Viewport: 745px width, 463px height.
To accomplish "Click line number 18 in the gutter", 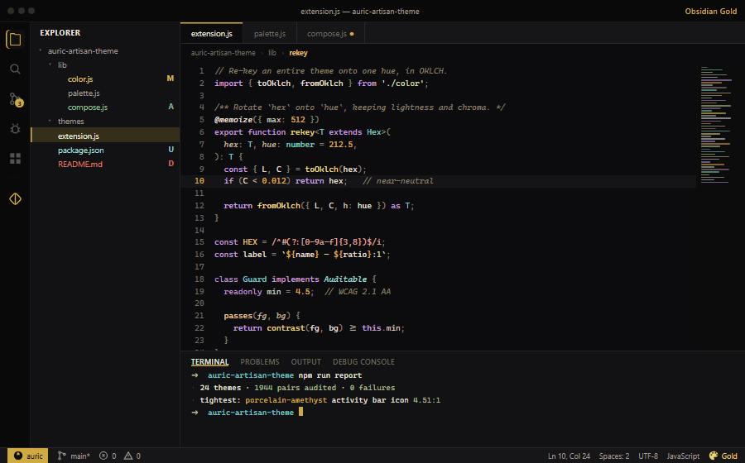I will (199, 279).
